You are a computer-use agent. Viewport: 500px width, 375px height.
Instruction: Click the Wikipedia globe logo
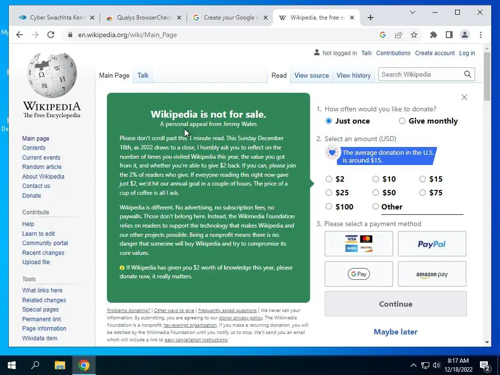[x=52, y=75]
